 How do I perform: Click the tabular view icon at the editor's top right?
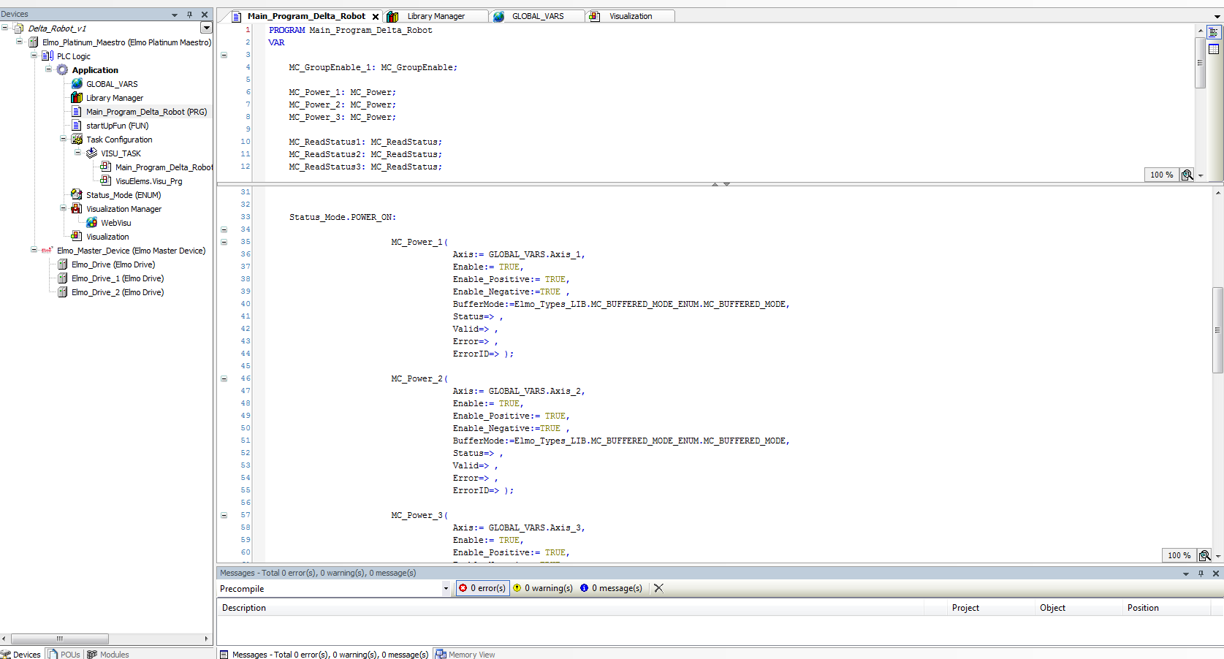pos(1214,49)
